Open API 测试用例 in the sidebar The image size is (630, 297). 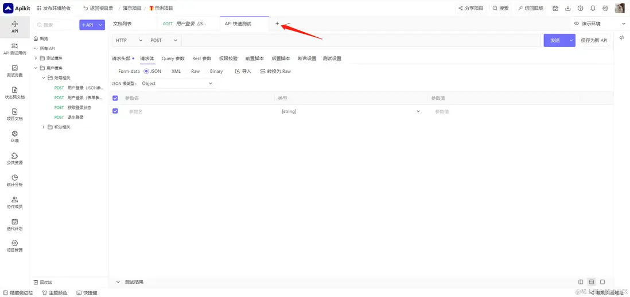pos(14,49)
